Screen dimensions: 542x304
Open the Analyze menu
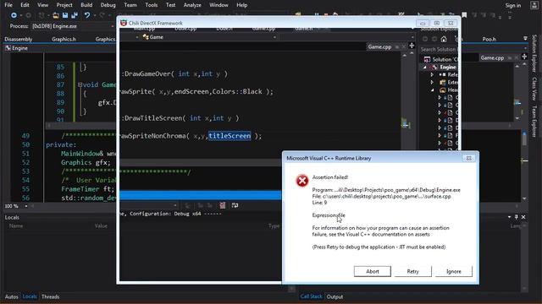tap(192, 5)
